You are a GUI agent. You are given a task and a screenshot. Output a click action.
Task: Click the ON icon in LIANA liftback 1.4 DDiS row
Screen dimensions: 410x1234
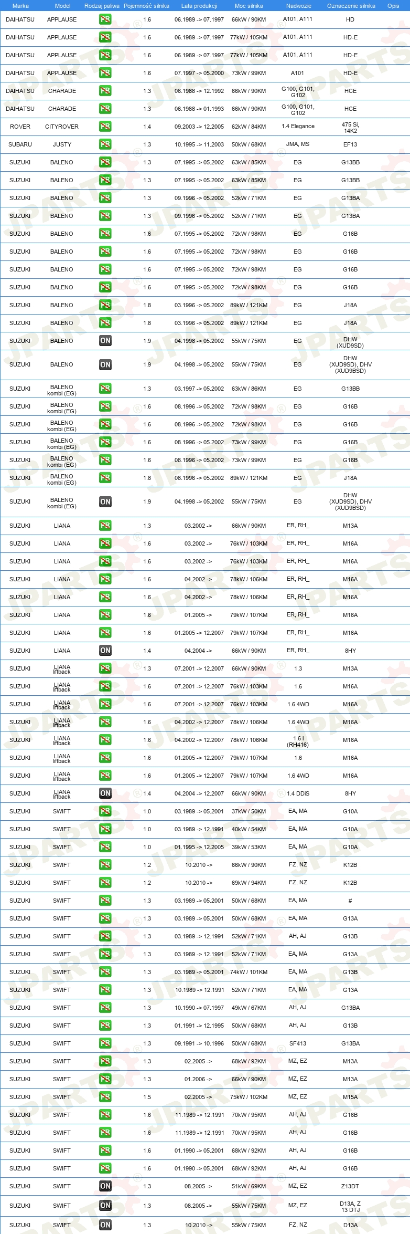[x=105, y=793]
